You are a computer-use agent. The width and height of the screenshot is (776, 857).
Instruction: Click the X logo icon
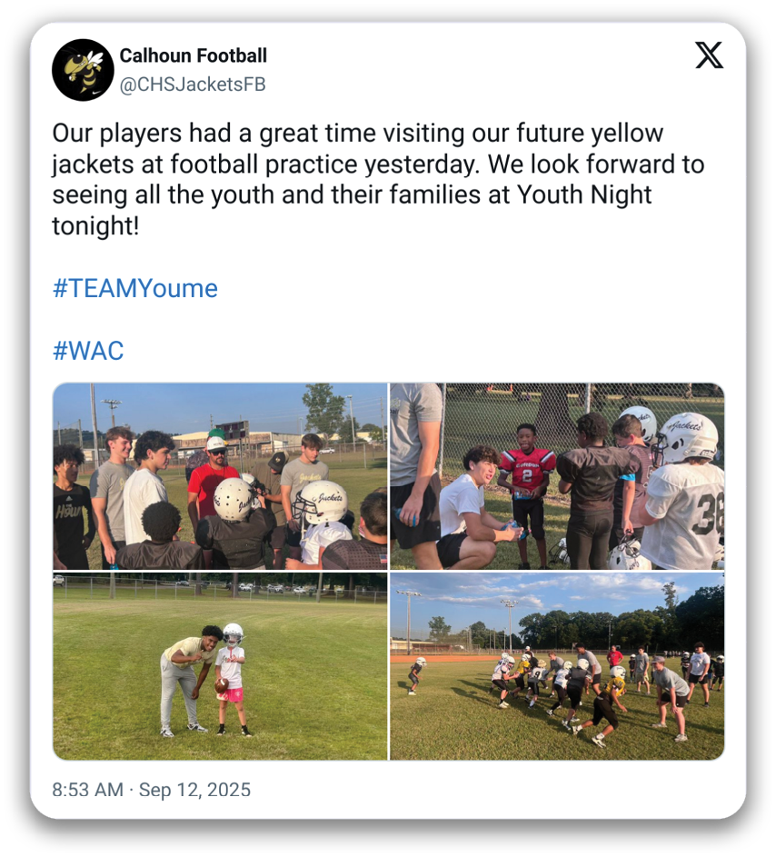coord(709,55)
